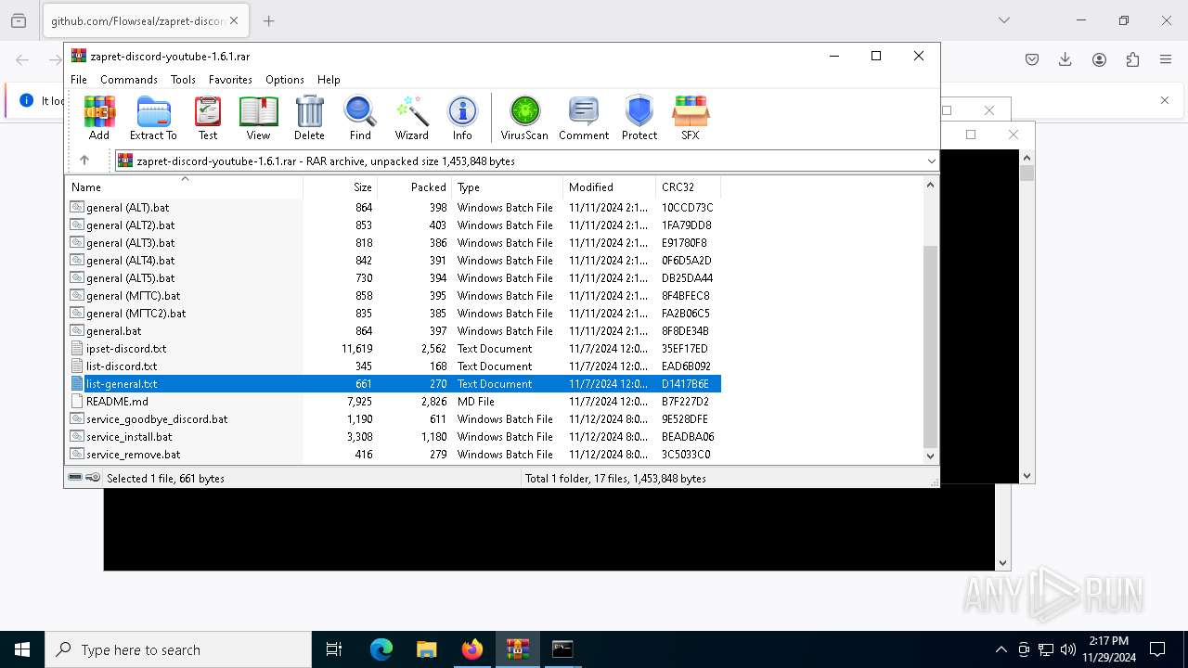The width and height of the screenshot is (1188, 668).
Task: Click the Test archive icon
Action: [208, 118]
